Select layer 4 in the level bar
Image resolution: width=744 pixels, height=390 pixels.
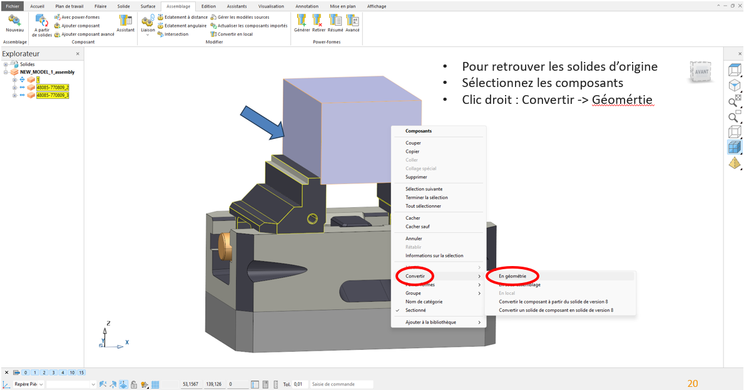[62, 372]
